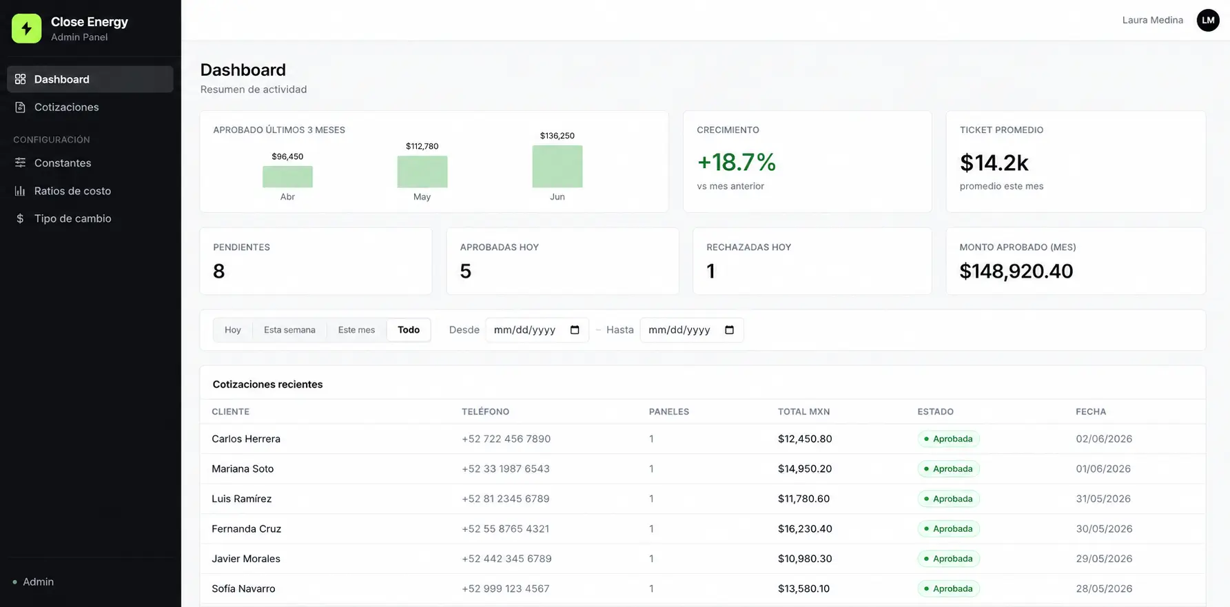Navigate to Tipo de cambio
The width and height of the screenshot is (1230, 607).
click(90, 218)
